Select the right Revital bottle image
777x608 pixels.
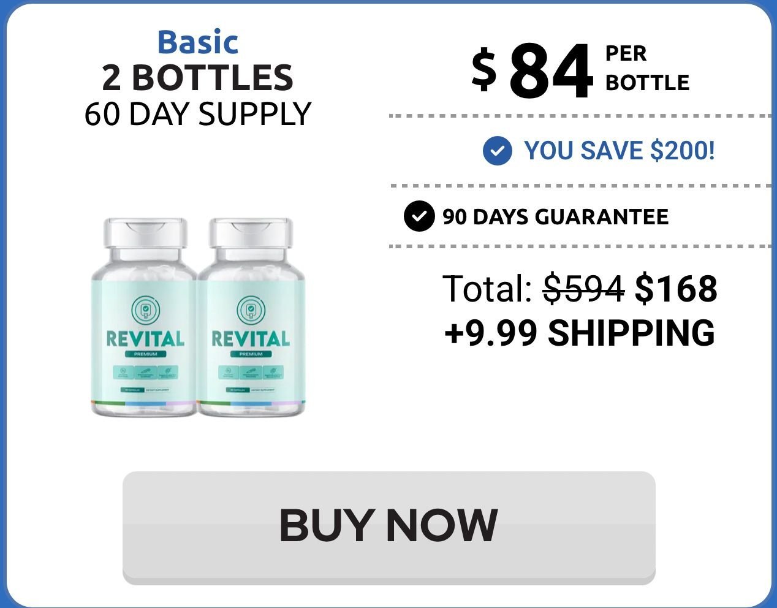point(251,317)
